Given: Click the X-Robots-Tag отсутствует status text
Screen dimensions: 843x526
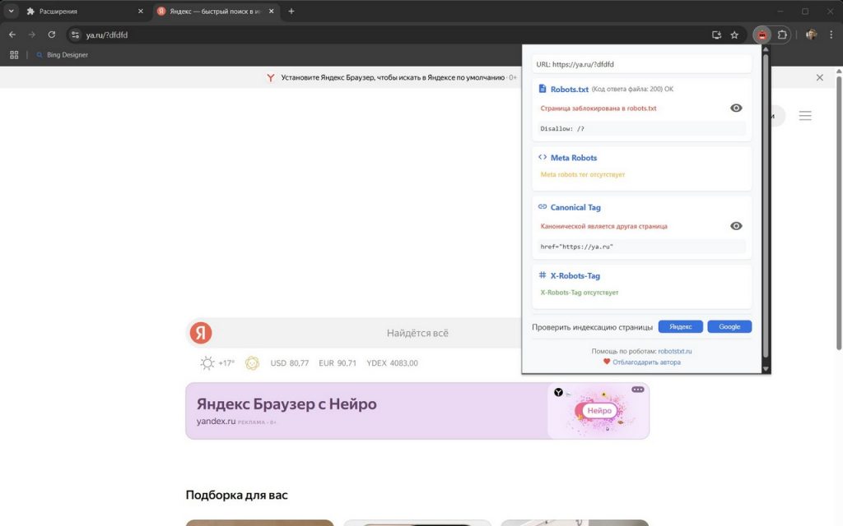Looking at the screenshot, I should click(x=579, y=293).
